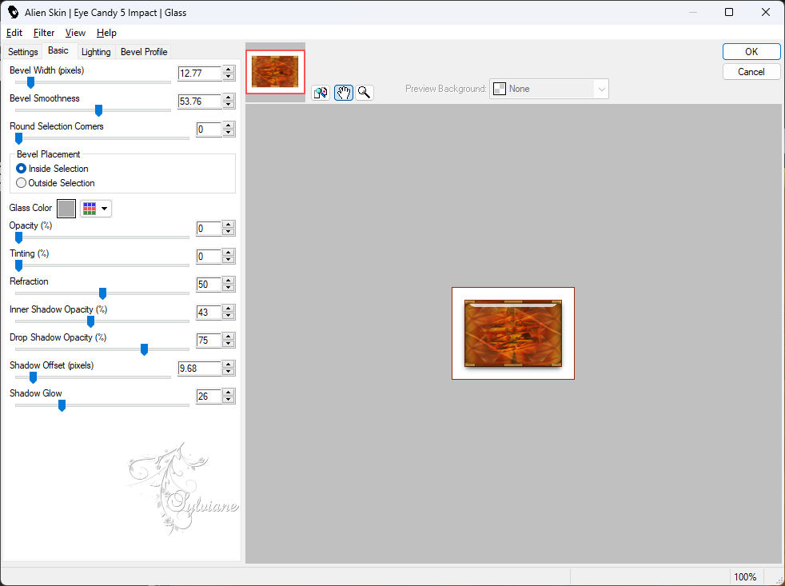Viewport: 785px width, 586px height.
Task: Open the View menu
Action: point(75,33)
